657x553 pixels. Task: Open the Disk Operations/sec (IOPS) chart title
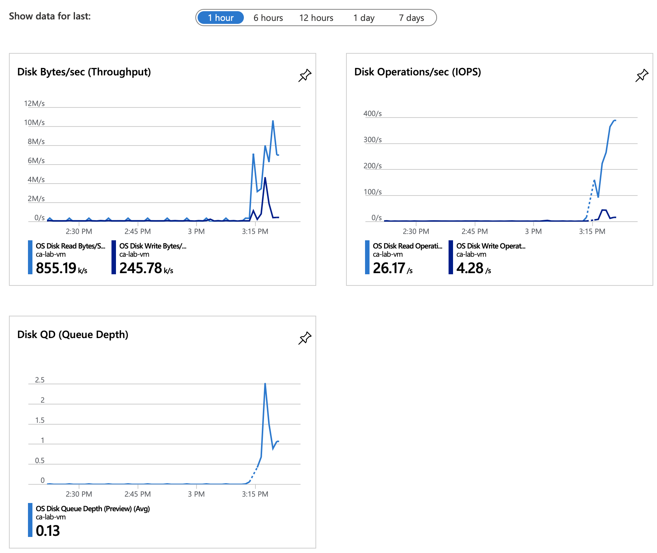pyautogui.click(x=417, y=72)
